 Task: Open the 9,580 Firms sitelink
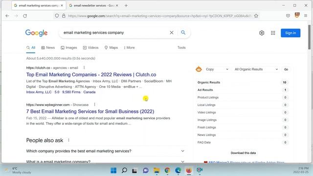71,92
